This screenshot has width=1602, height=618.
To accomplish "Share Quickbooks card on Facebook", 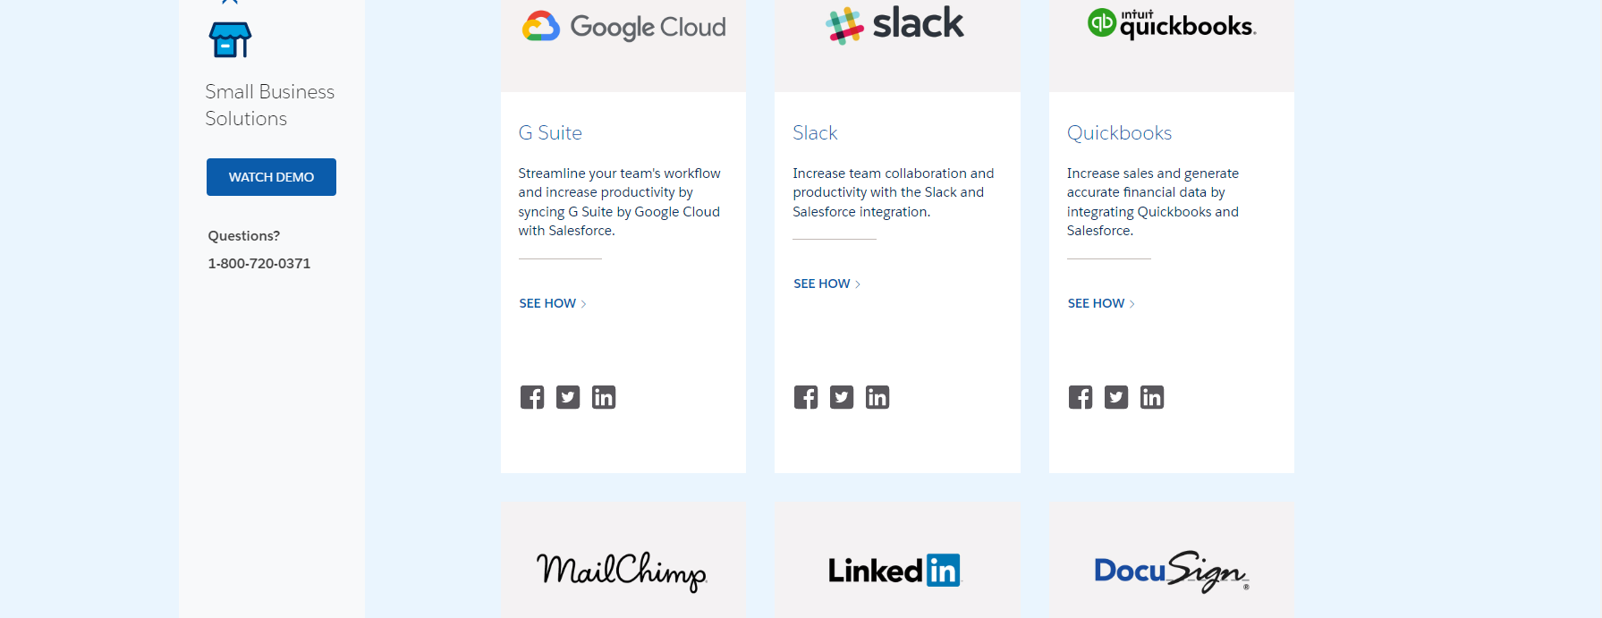I will tap(1081, 397).
